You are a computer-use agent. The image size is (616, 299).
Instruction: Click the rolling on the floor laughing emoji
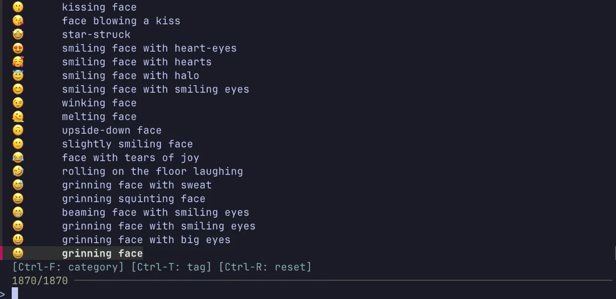18,171
